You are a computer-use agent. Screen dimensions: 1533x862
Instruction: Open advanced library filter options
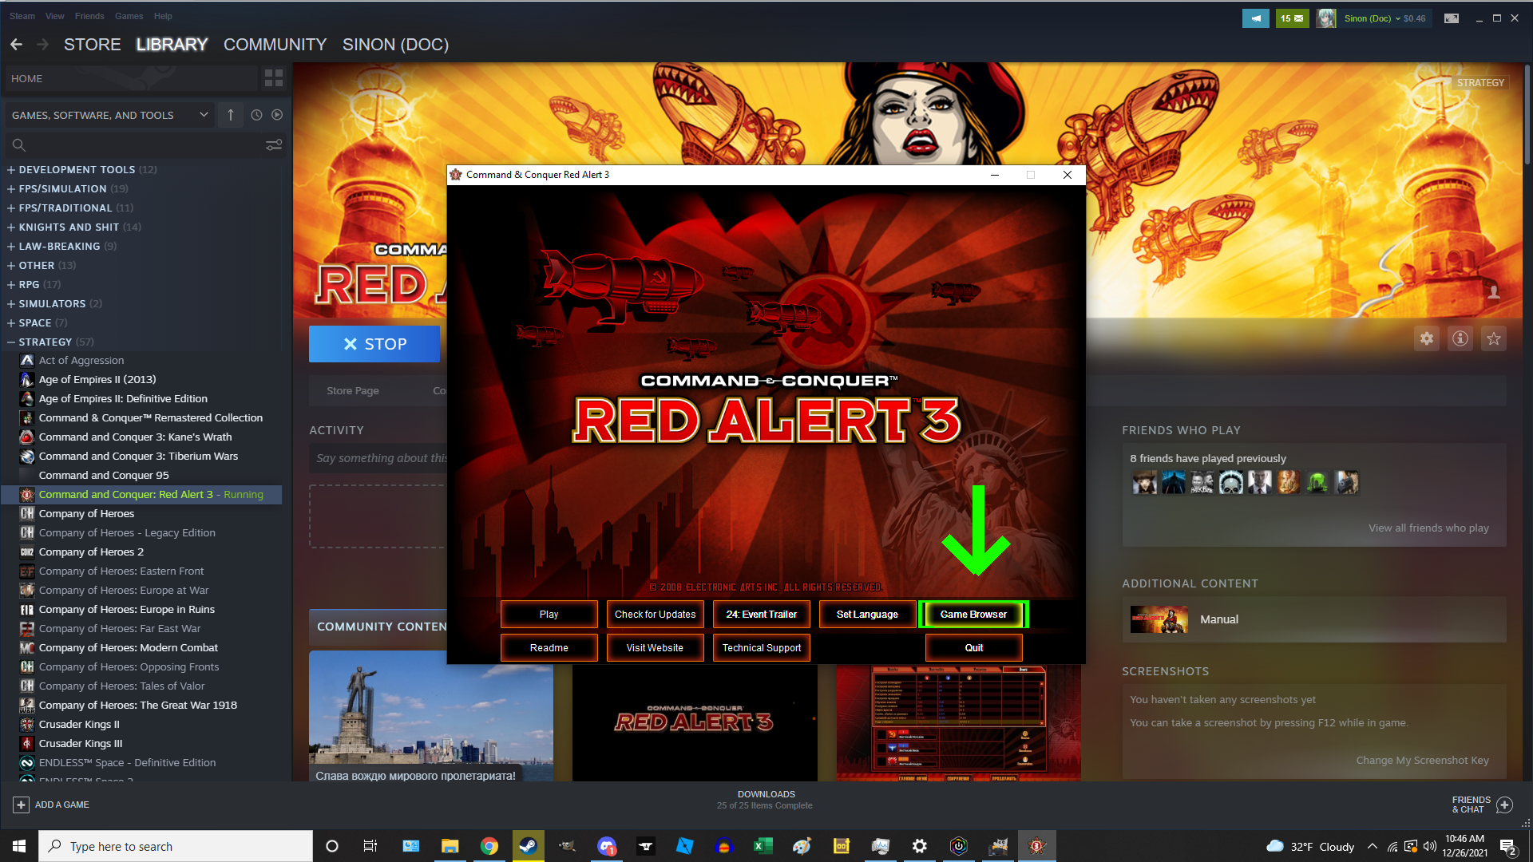click(x=274, y=145)
